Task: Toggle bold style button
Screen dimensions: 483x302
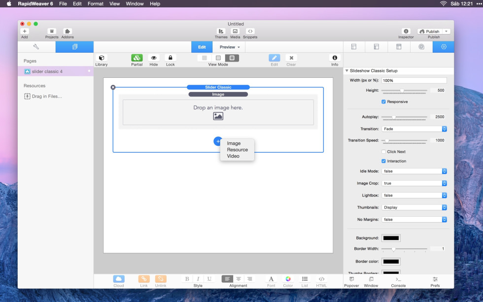Action: 187,279
